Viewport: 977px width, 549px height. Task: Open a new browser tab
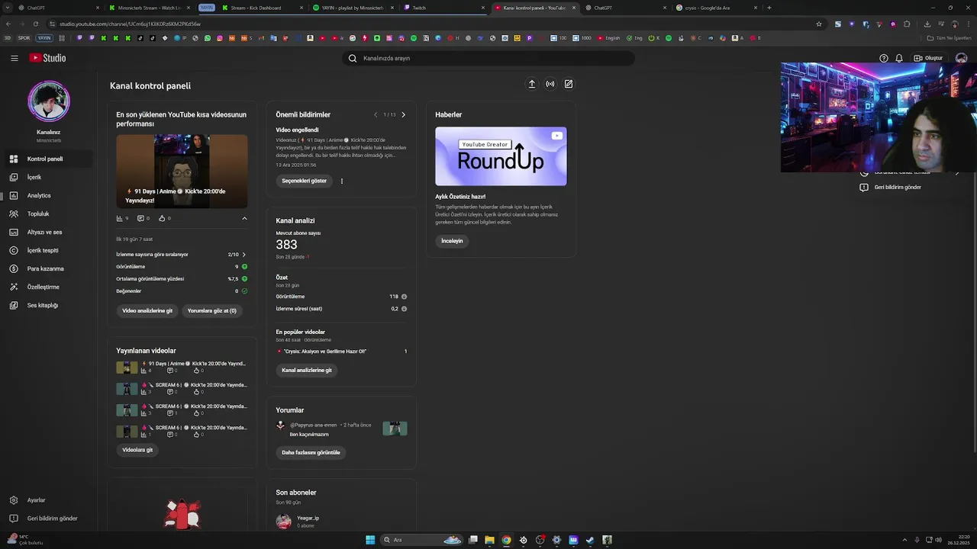point(769,8)
